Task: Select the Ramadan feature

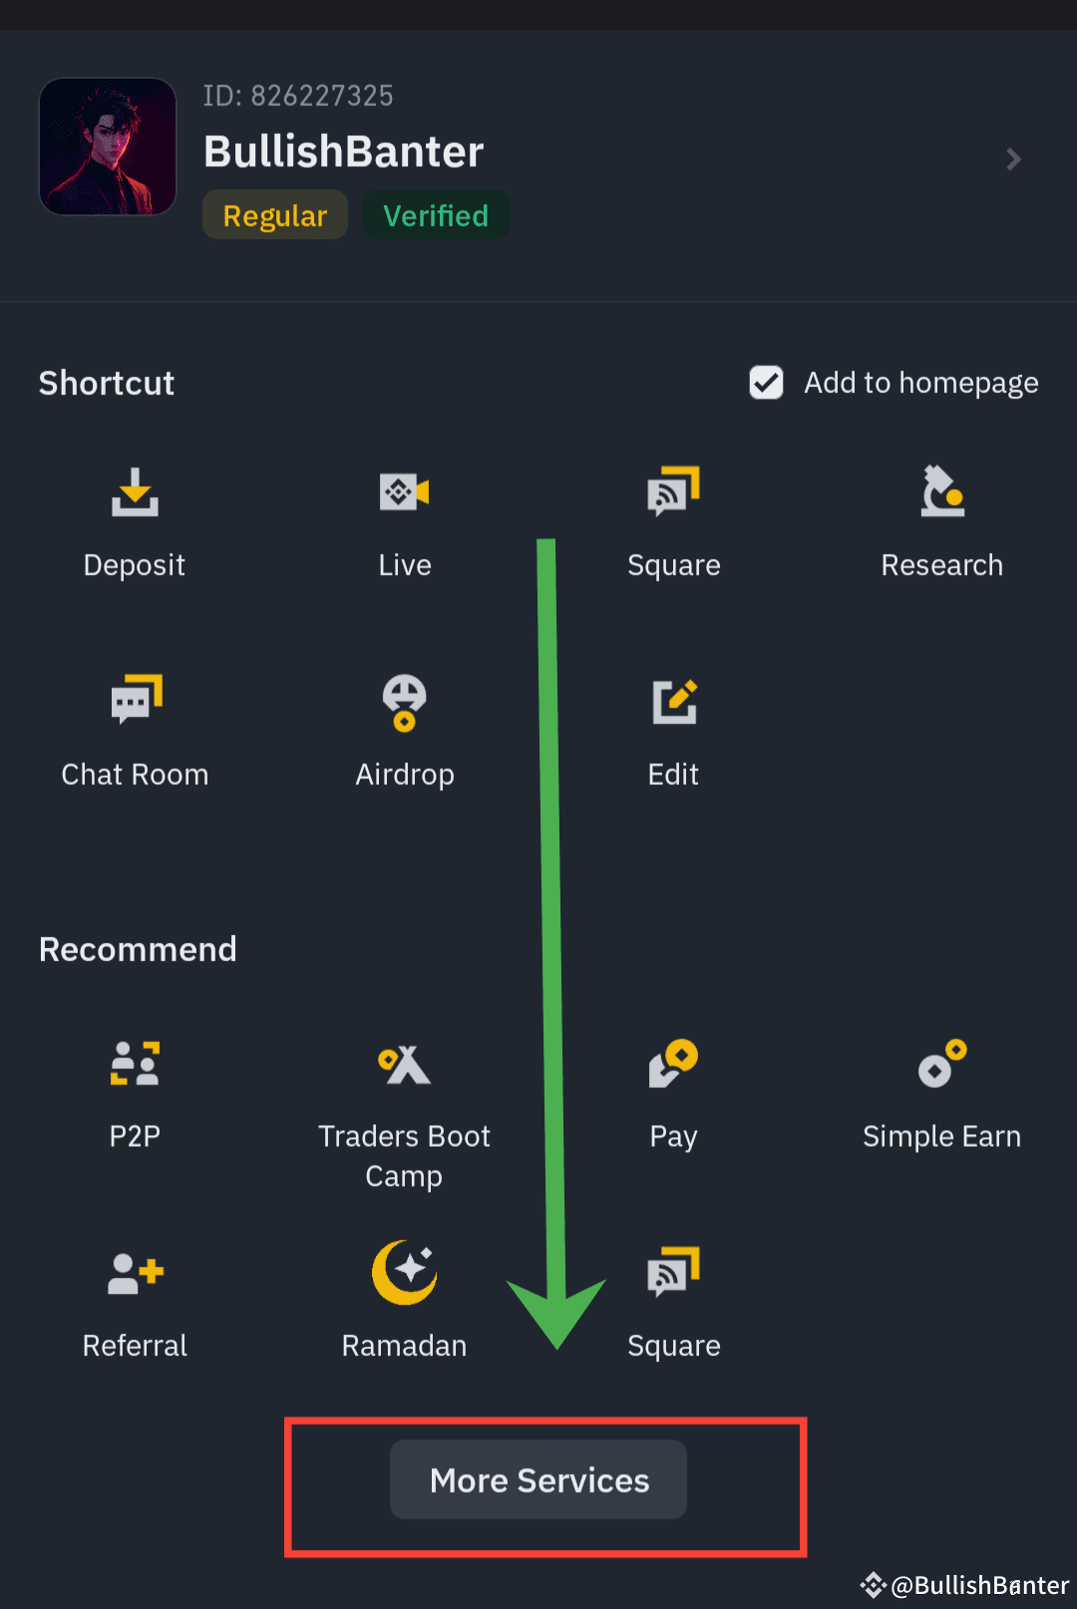Action: click(404, 1301)
